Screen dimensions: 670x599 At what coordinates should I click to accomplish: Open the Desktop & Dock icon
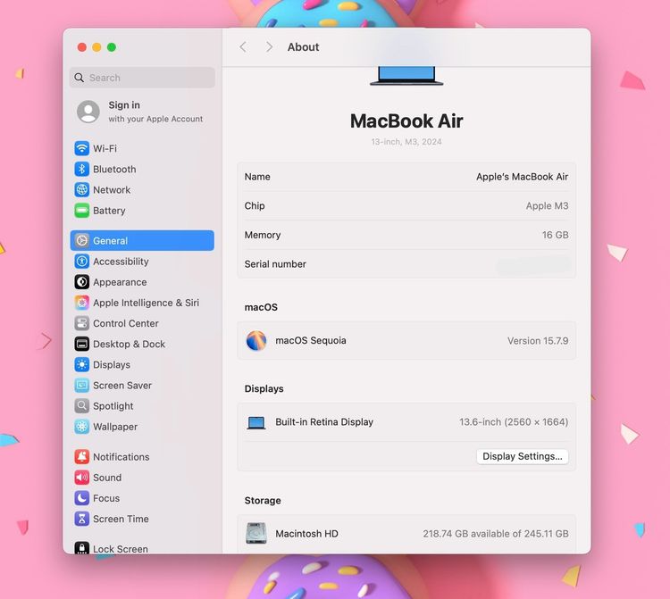pyautogui.click(x=81, y=344)
